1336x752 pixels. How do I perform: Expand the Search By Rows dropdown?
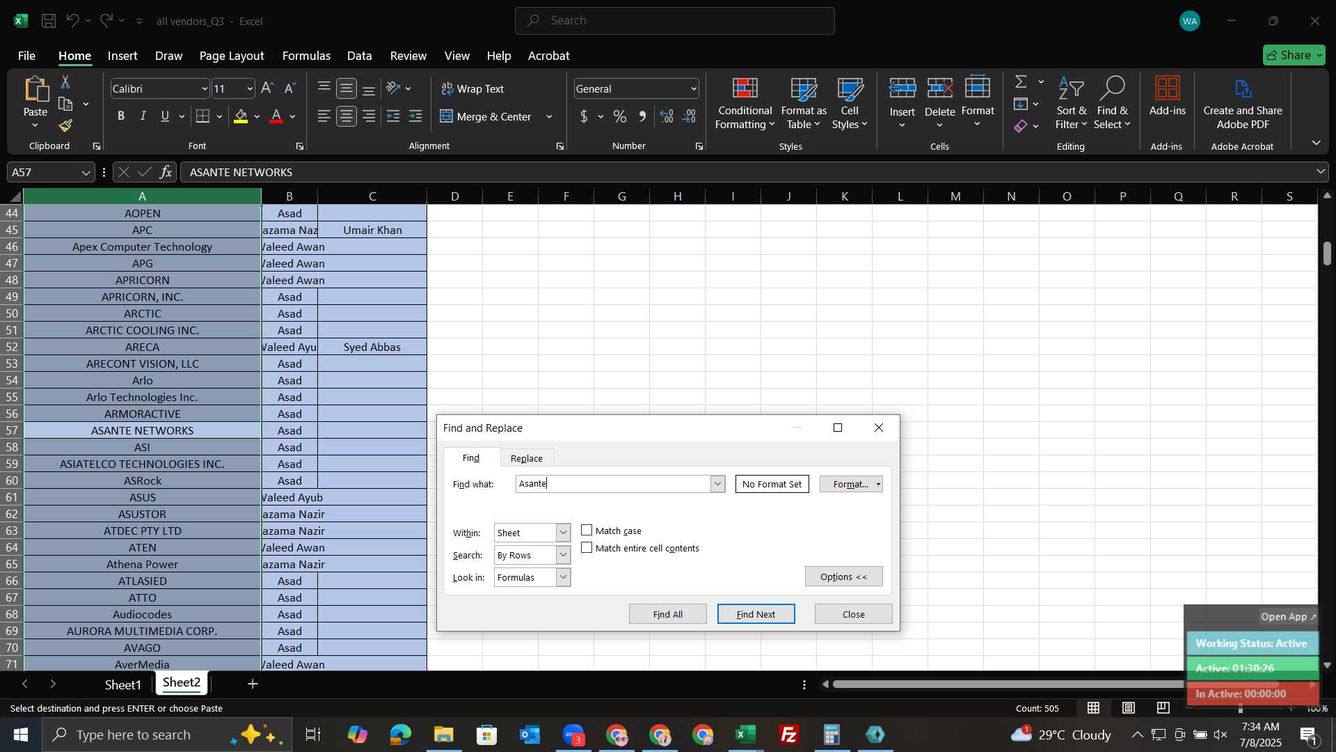click(x=563, y=555)
